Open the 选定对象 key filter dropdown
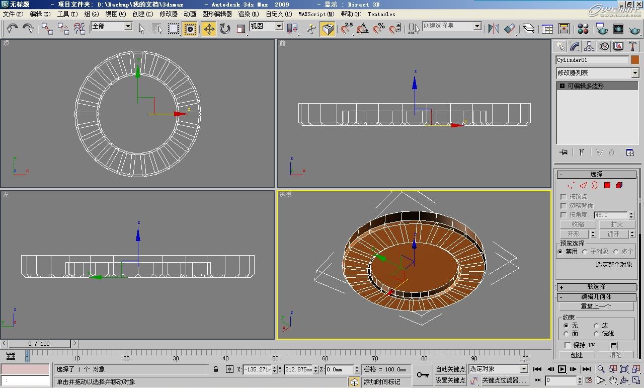Image resolution: width=644 pixels, height=388 pixels. point(524,369)
